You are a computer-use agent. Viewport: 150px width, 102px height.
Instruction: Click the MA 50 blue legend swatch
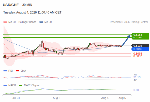[x=41, y=22]
